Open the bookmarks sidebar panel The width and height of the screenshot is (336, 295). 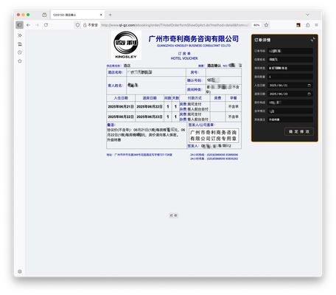pyautogui.click(x=20, y=61)
